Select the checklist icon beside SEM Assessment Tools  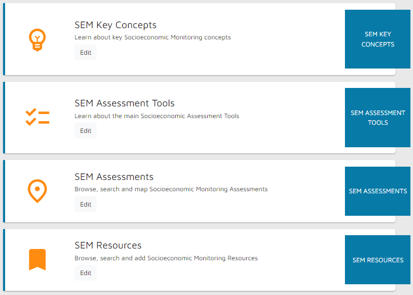pos(37,117)
